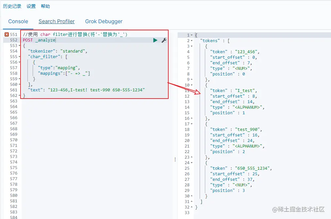Viewport: 331px width, 219px height.
Task: Open the 历史记录 history menu
Action: click(x=12, y=6)
